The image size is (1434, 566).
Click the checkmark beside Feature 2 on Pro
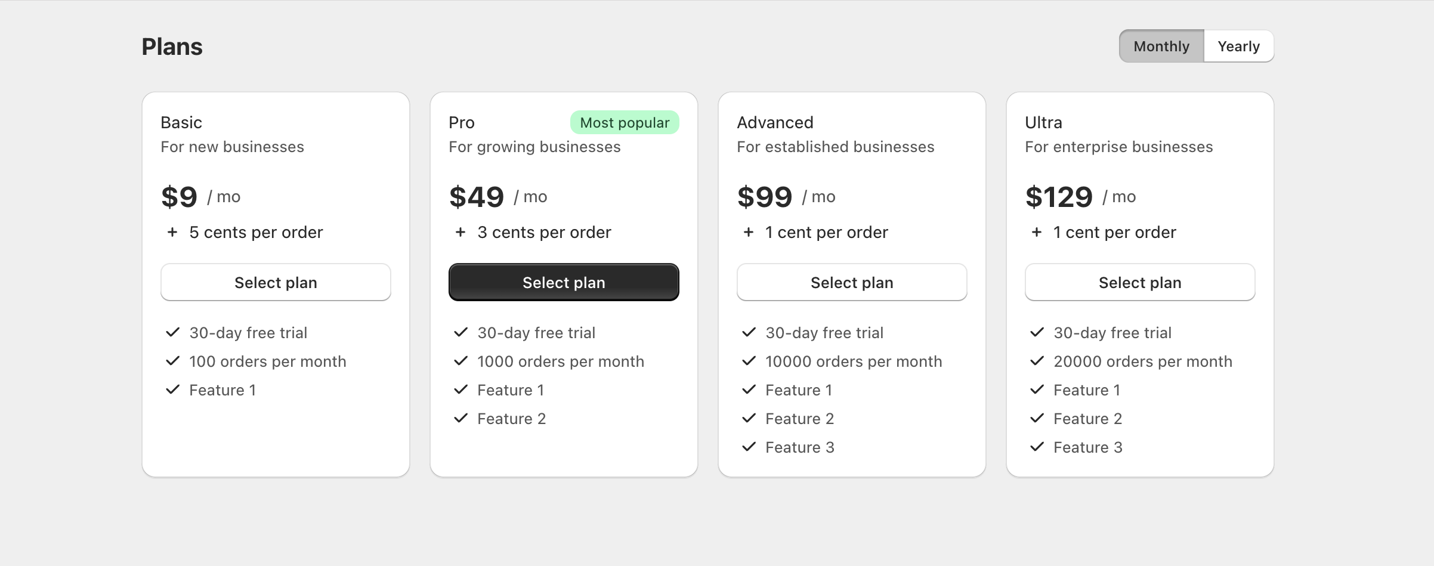[460, 418]
